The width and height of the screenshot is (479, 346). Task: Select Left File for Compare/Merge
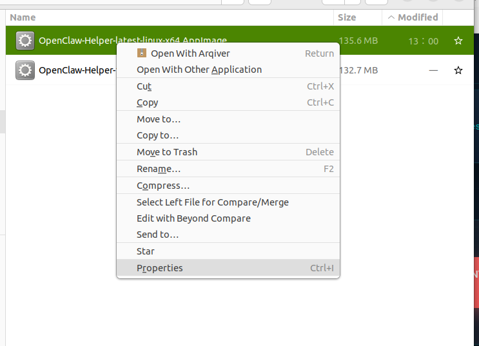coord(213,202)
